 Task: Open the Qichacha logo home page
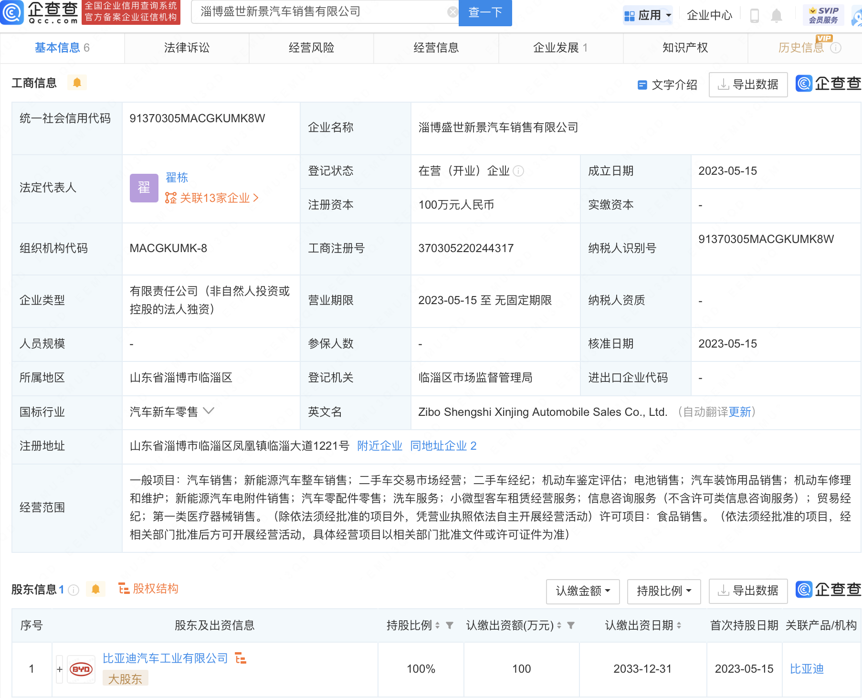click(x=39, y=12)
